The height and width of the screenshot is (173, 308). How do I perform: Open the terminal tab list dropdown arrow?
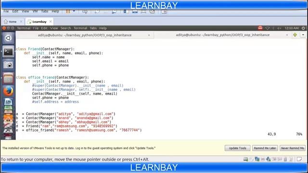point(303,35)
